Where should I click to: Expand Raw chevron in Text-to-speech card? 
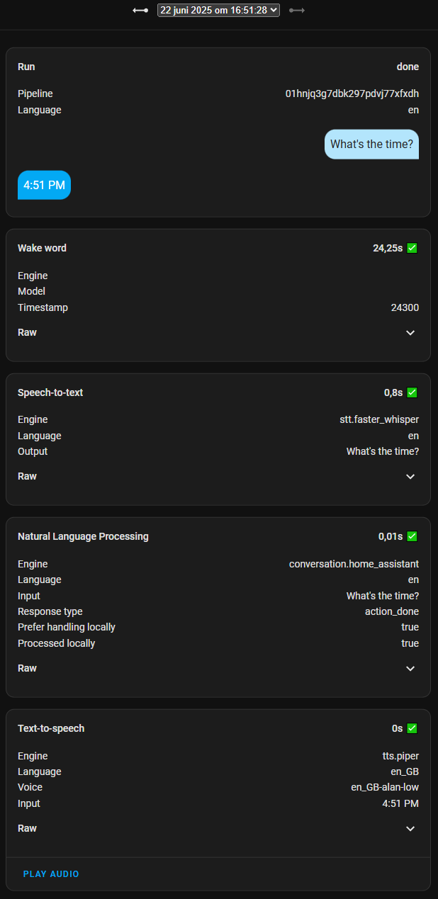(x=410, y=829)
